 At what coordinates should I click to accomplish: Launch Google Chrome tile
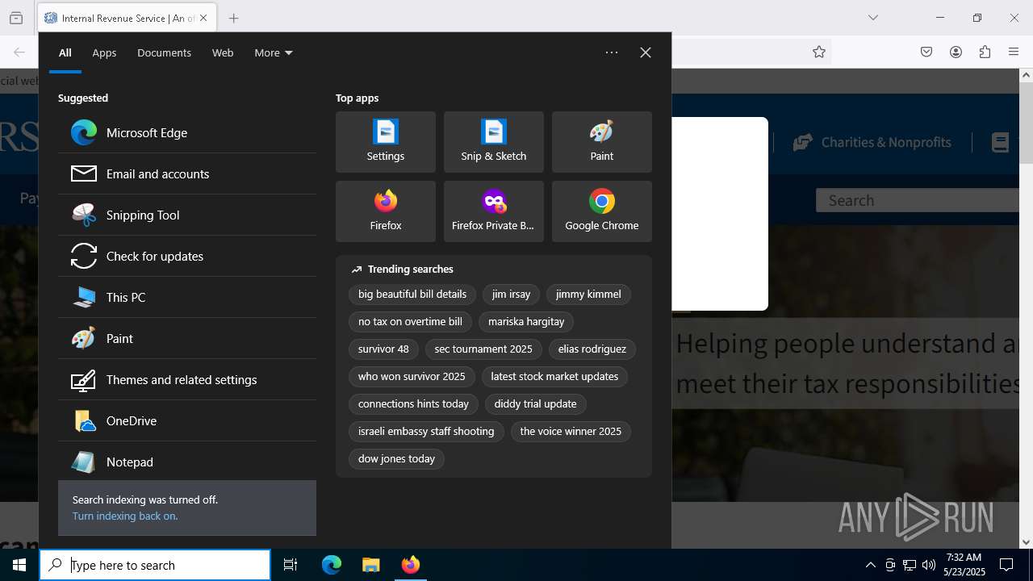(x=602, y=211)
